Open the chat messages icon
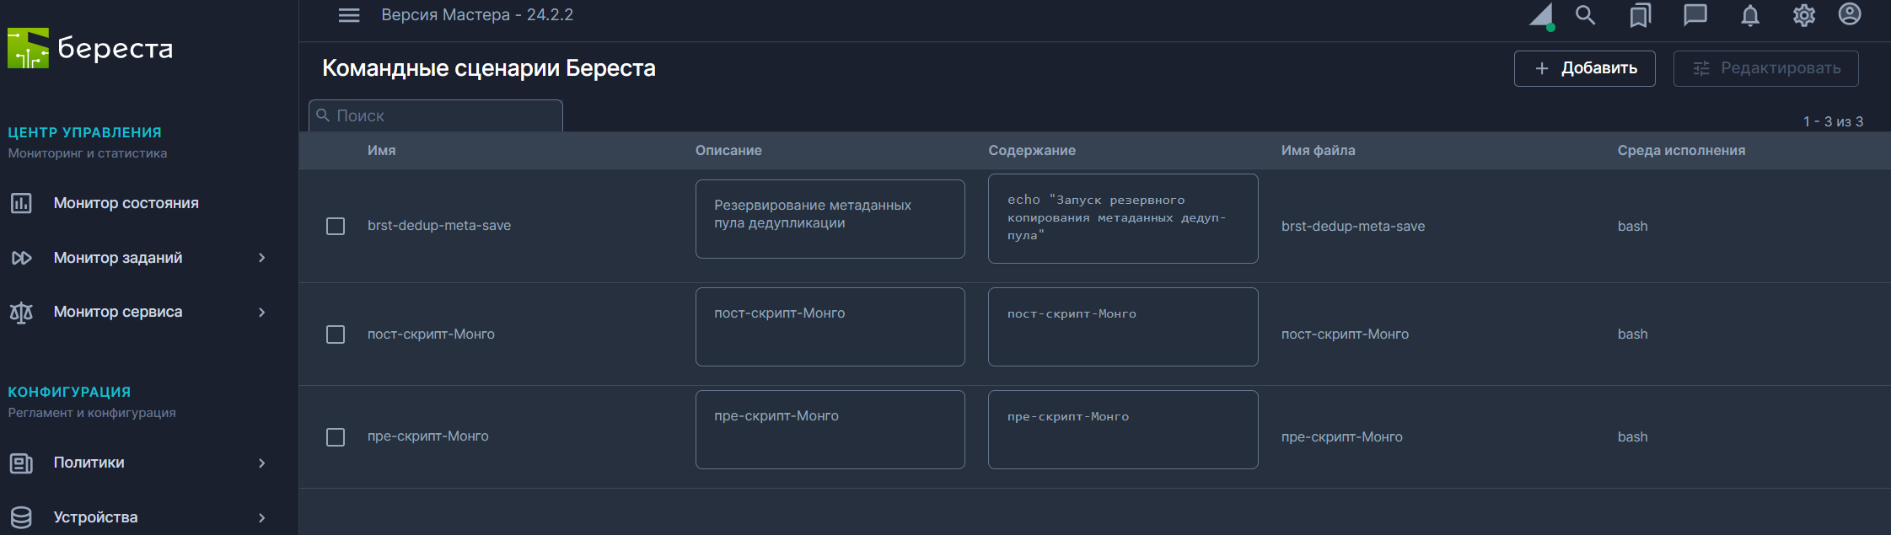 pos(1695,15)
